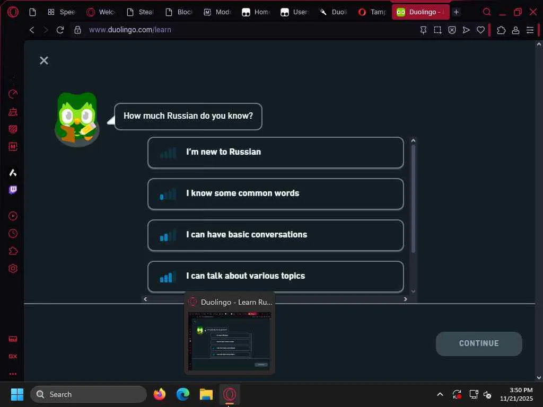Launch Microsoft Edge from taskbar
Viewport: 543px width, 407px height.
[183, 394]
